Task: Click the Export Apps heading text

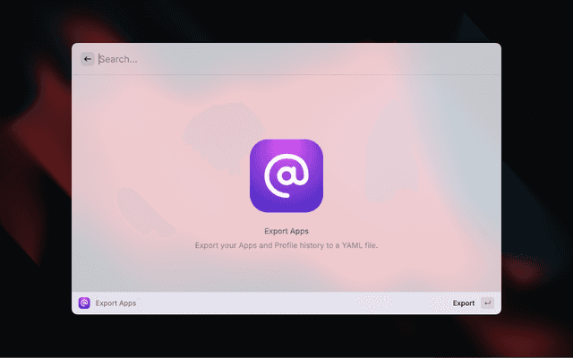Action: (286, 231)
